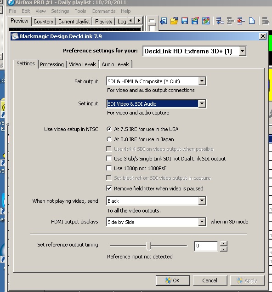Click the reference timing value field
272x292 pixels.
pyautogui.click(x=206, y=246)
